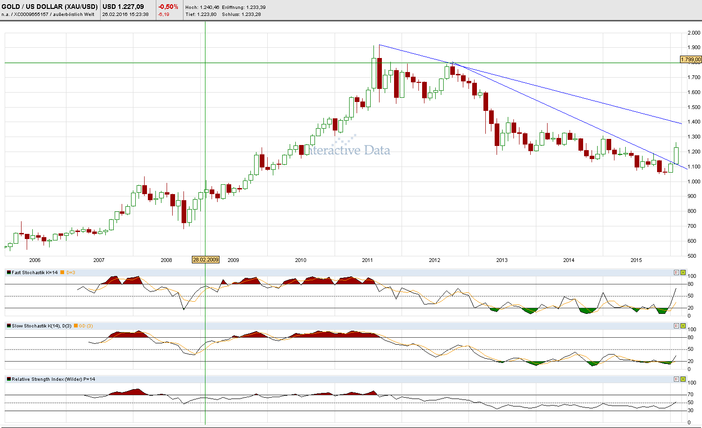Viewport: 702px width, 428px height.
Task: Click the 2012 year label on time axis
Action: point(435,260)
